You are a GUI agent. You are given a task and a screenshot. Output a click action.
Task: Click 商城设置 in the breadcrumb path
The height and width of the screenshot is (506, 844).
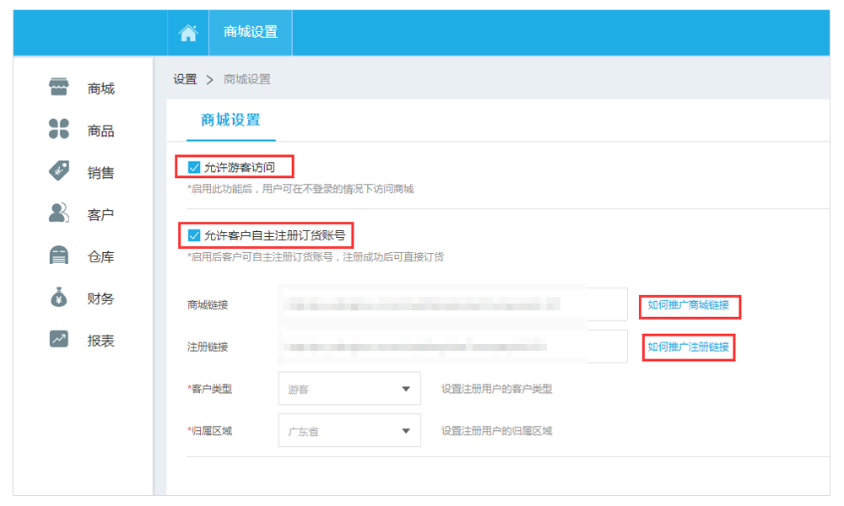coord(246,79)
